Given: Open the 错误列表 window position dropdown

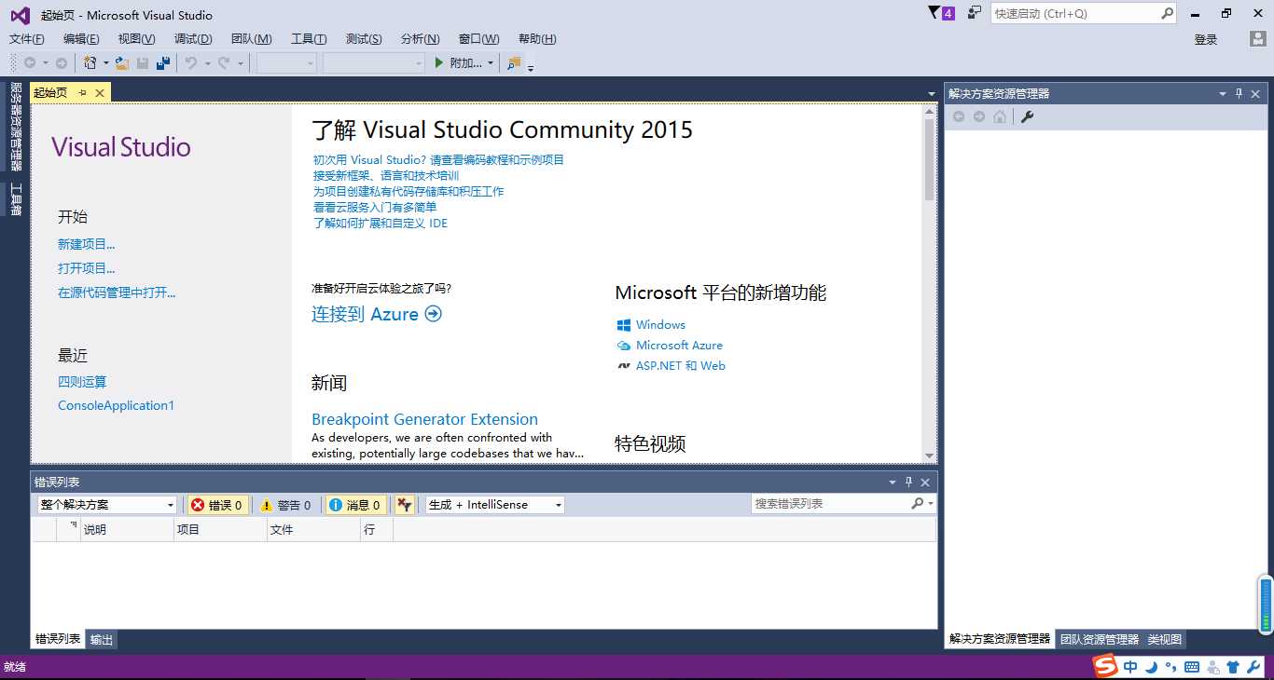Looking at the screenshot, I should tap(893, 483).
